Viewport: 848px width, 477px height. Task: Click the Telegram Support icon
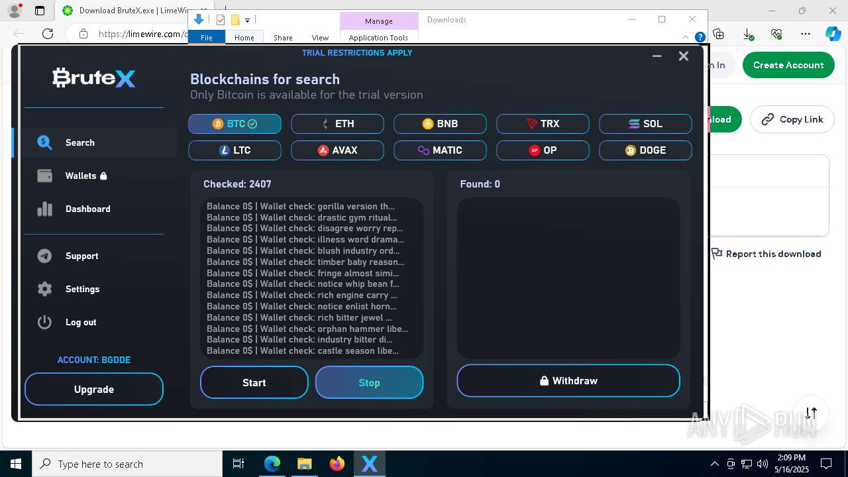tap(44, 256)
